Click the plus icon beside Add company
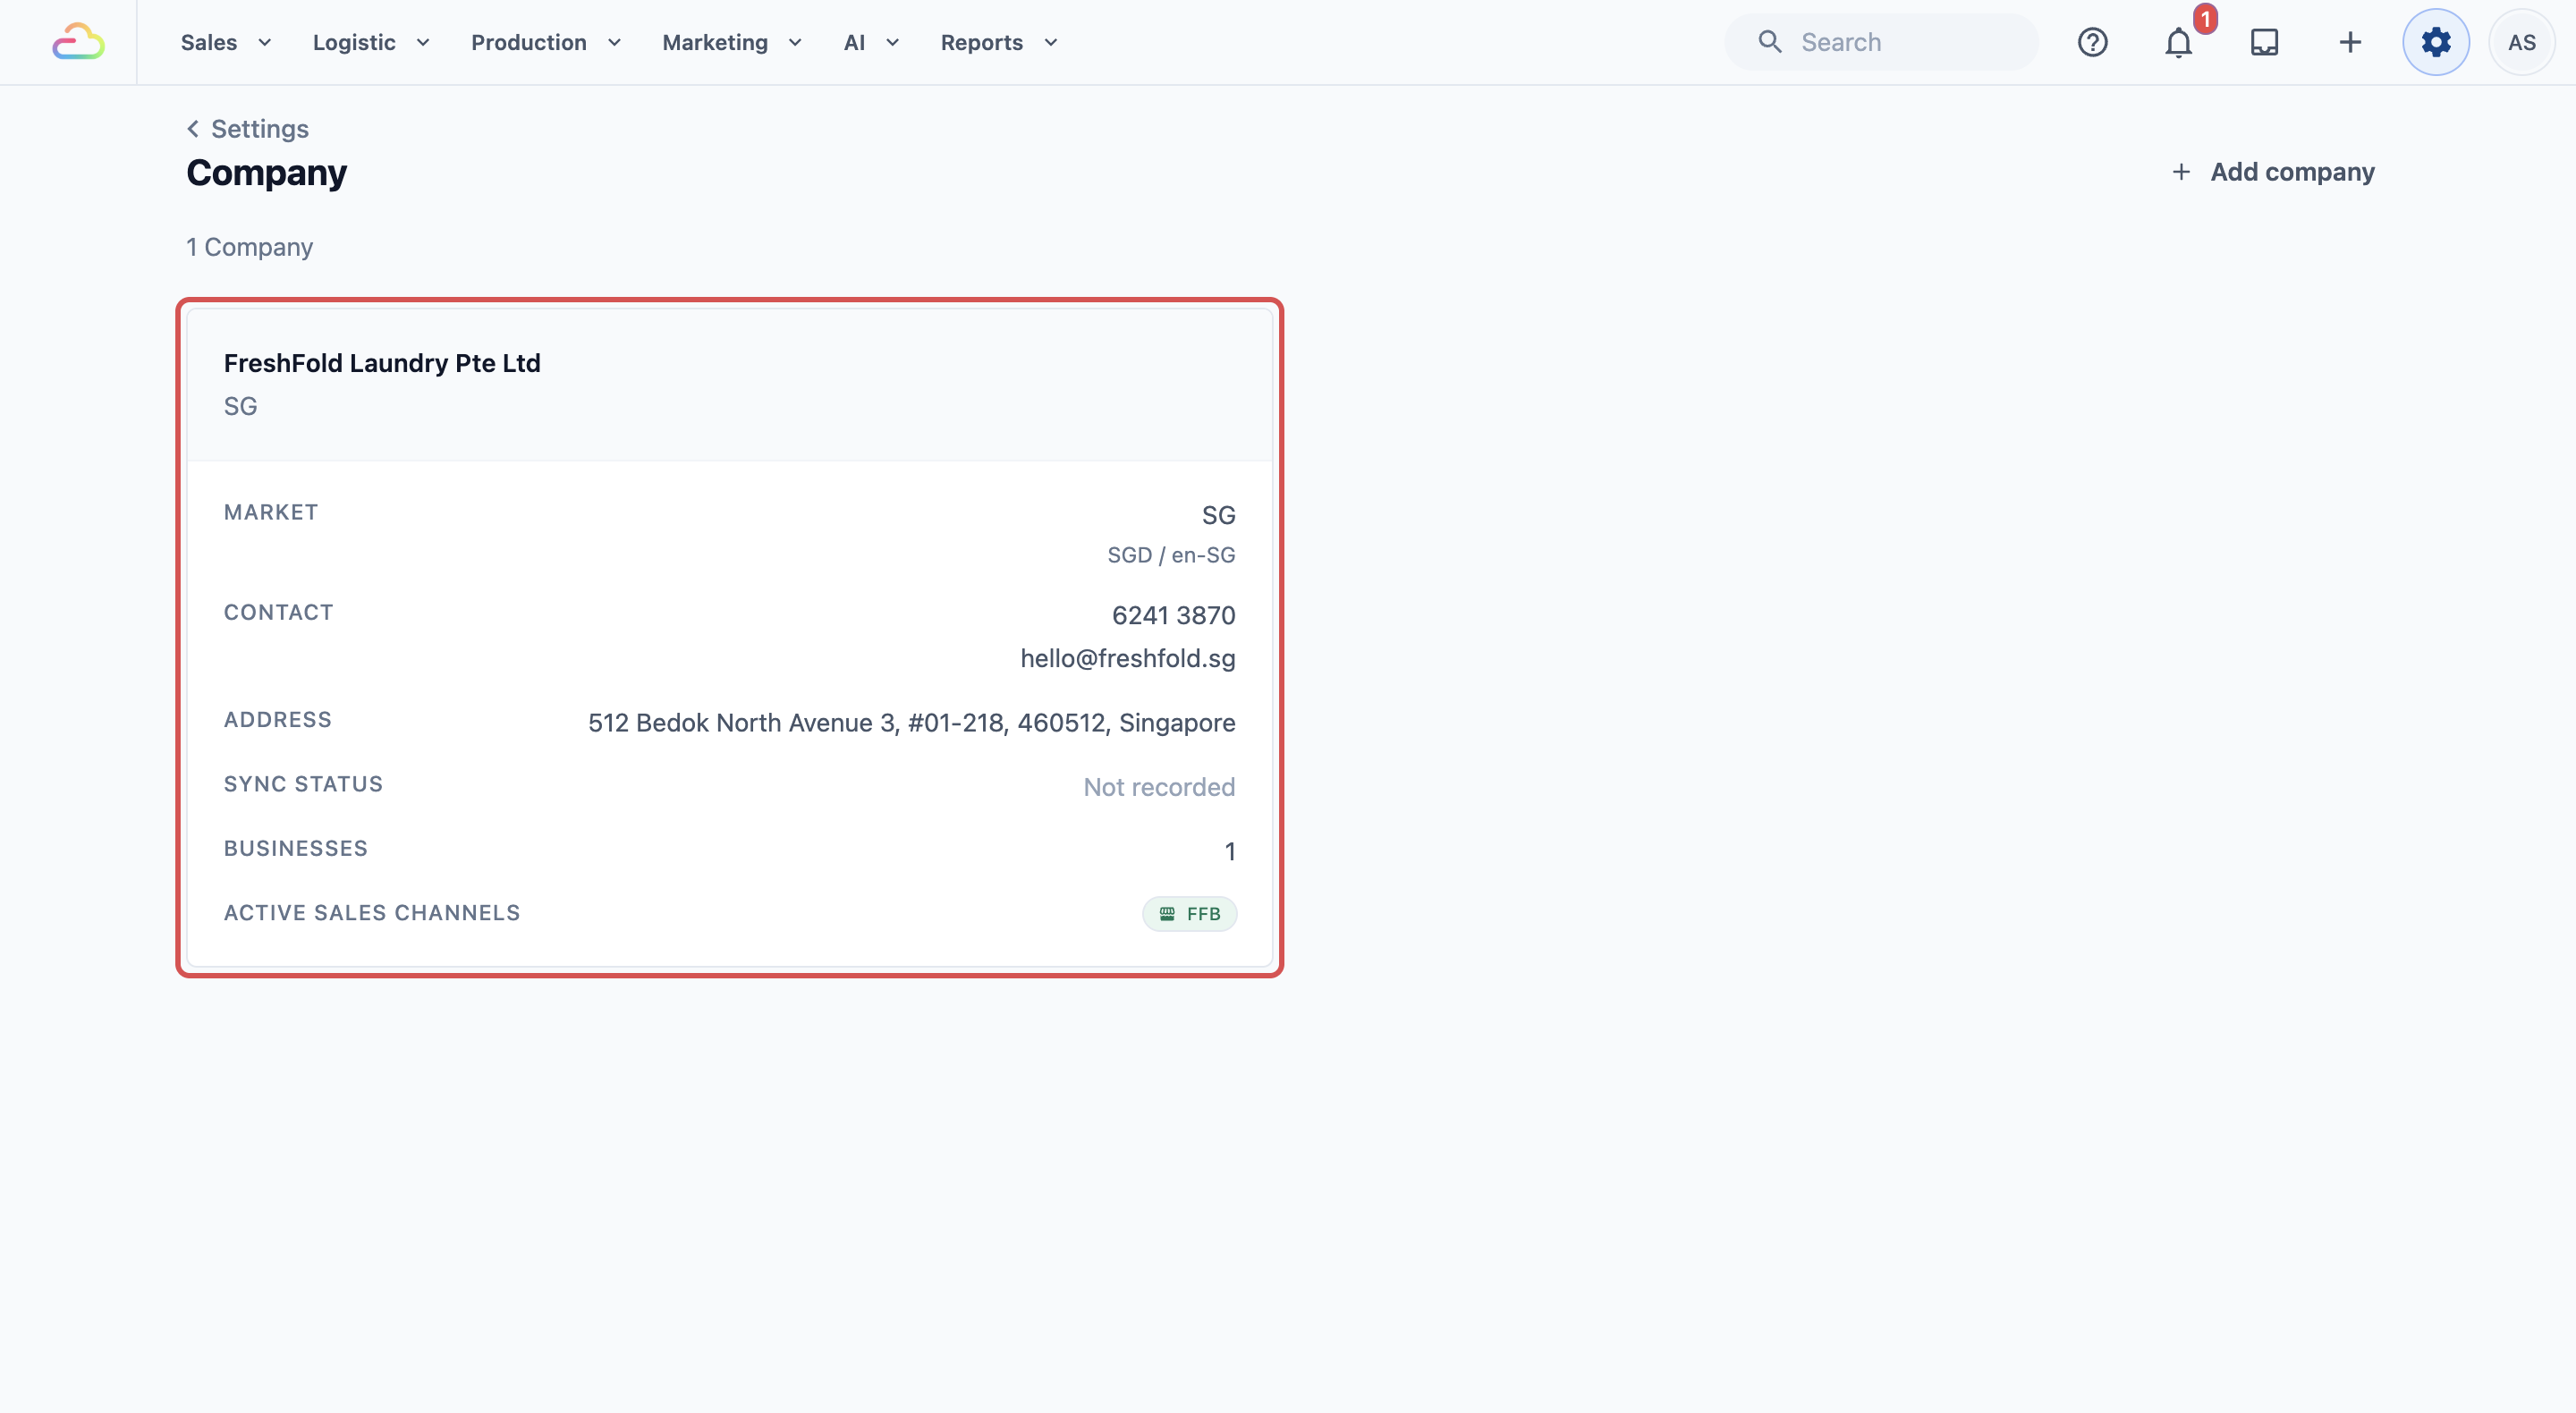Image resolution: width=2576 pixels, height=1413 pixels. tap(2181, 172)
